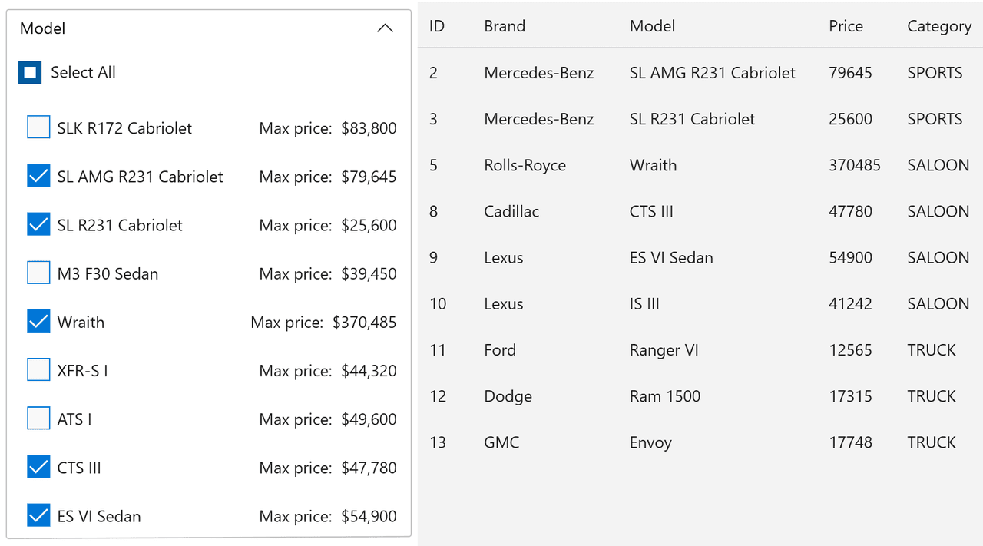This screenshot has width=983, height=546.
Task: Click price cell 47780
Action: pyautogui.click(x=850, y=211)
